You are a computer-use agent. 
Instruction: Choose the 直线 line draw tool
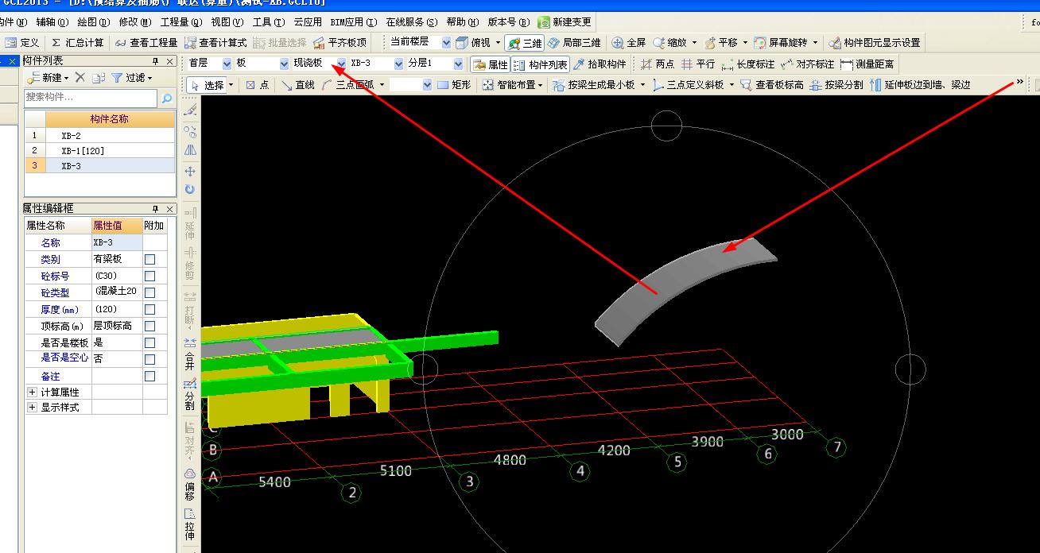pyautogui.click(x=297, y=84)
